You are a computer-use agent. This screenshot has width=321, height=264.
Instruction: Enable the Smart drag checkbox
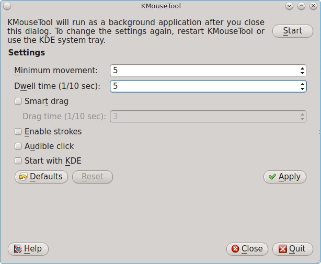[x=18, y=101]
